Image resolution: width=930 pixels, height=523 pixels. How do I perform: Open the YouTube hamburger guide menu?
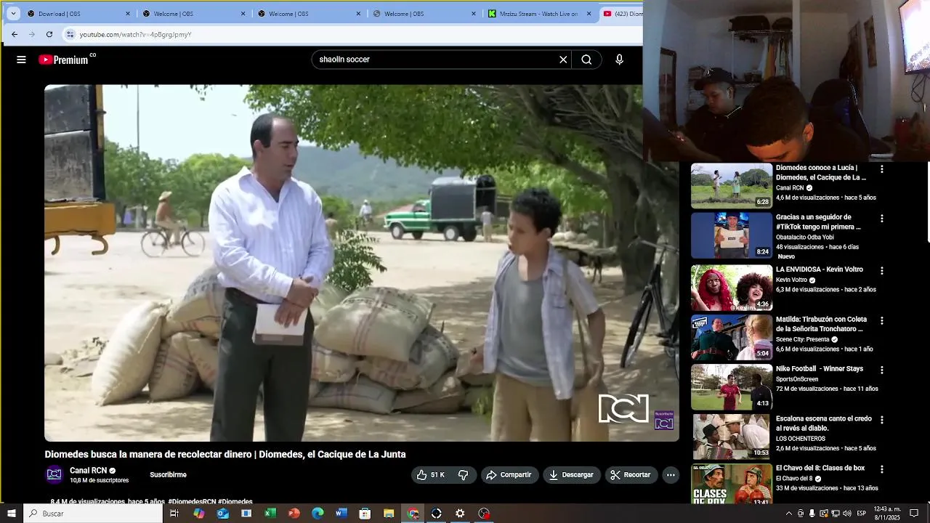click(x=21, y=60)
